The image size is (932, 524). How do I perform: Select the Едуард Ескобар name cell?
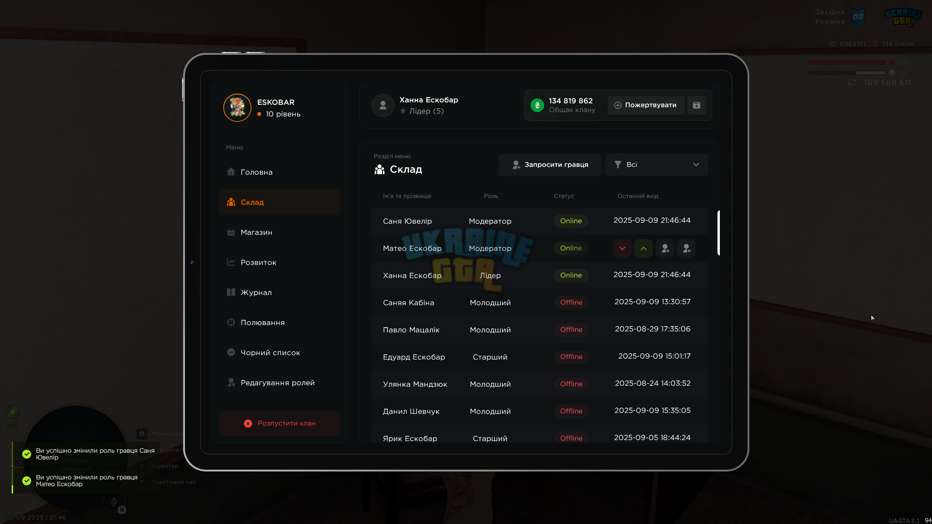coord(414,357)
